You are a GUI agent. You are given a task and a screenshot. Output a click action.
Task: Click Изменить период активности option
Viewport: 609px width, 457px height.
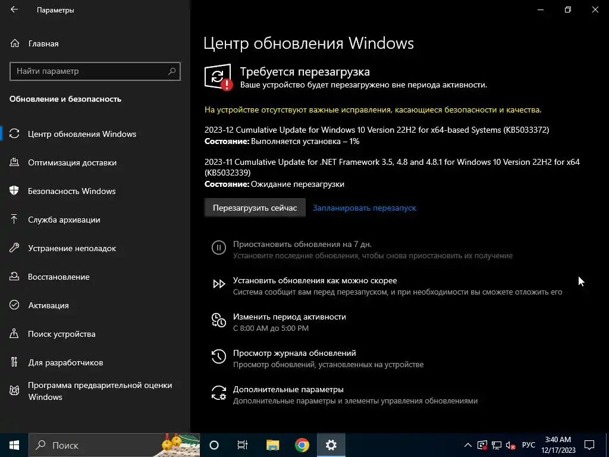(x=290, y=317)
